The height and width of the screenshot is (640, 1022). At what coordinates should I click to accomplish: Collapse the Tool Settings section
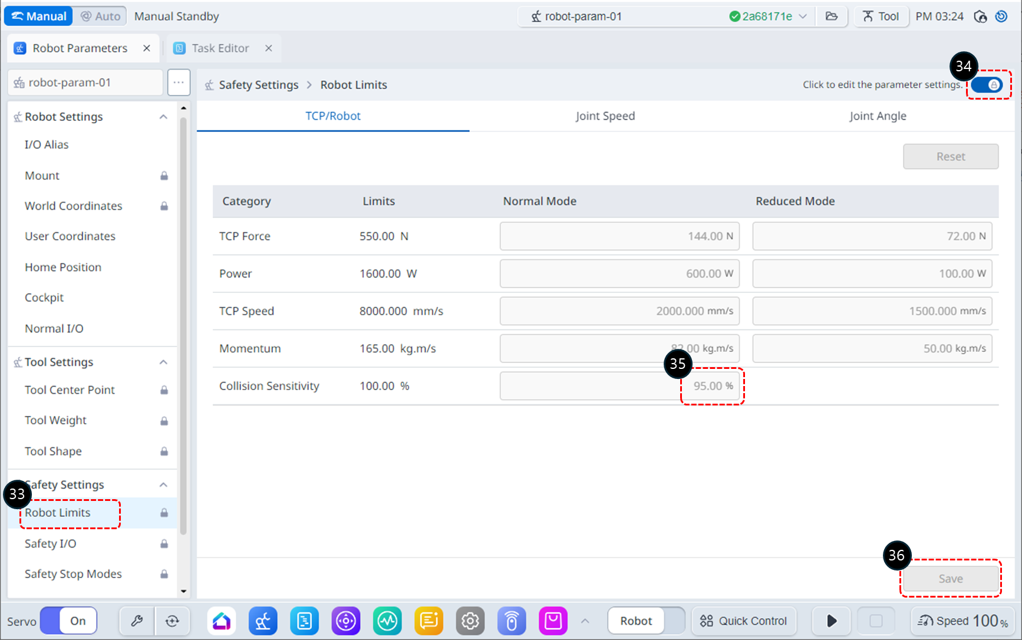coord(163,362)
